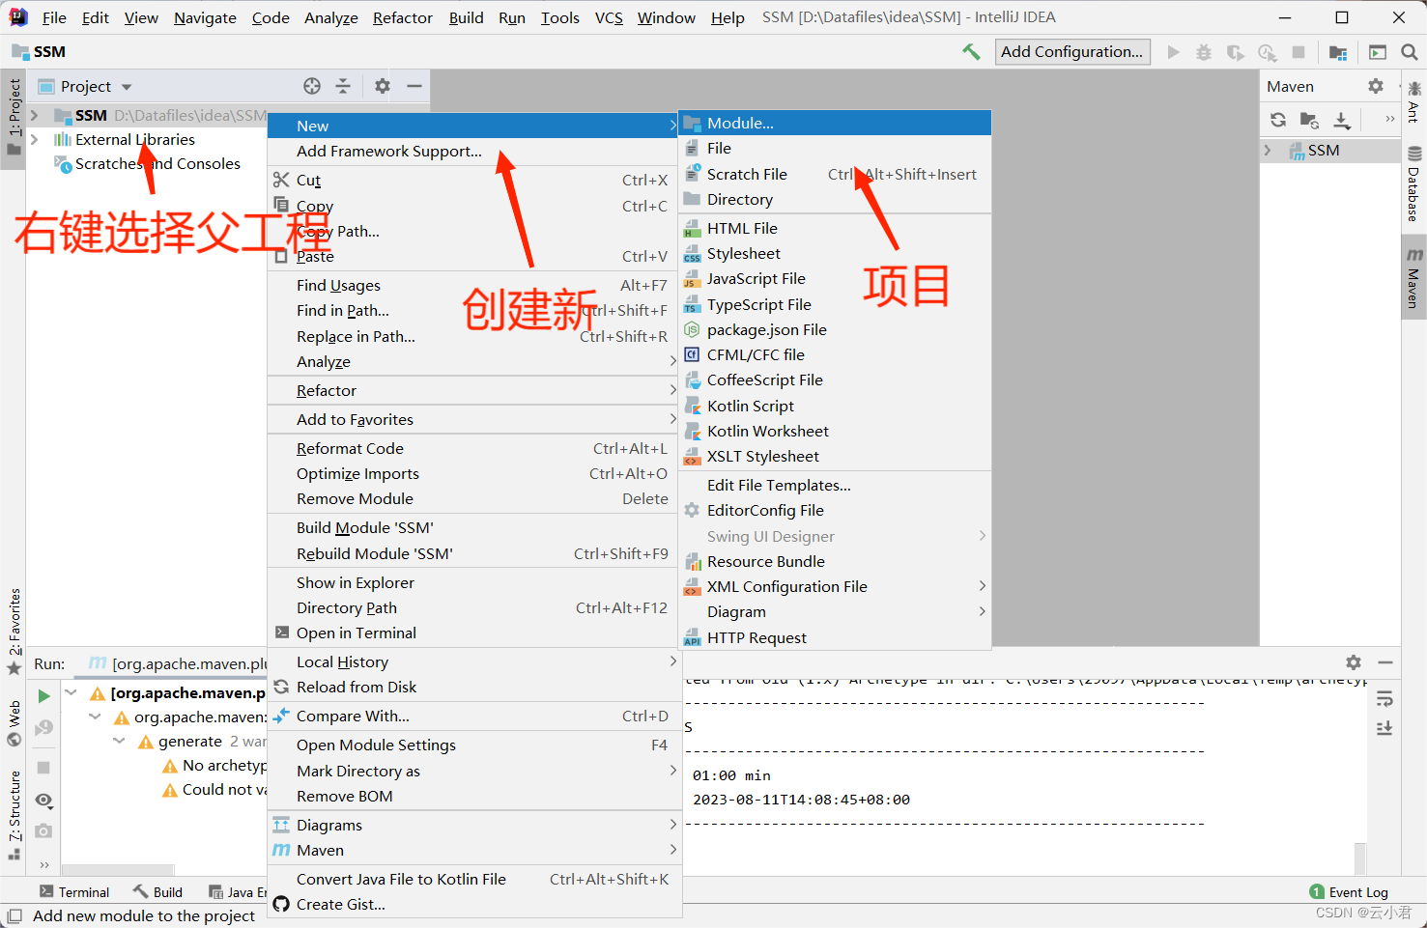
Task: Expand the SSM project root node
Action: (x=35, y=115)
